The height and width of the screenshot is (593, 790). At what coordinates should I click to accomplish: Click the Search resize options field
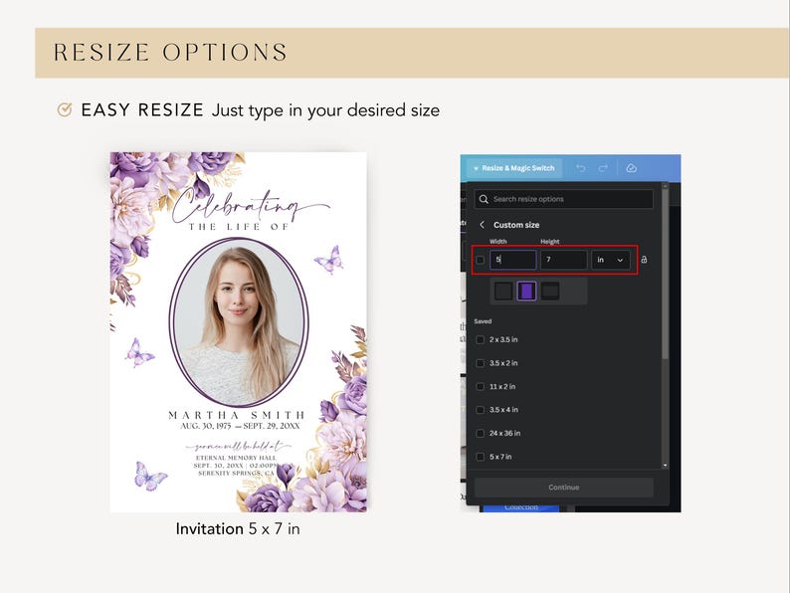[x=564, y=199]
